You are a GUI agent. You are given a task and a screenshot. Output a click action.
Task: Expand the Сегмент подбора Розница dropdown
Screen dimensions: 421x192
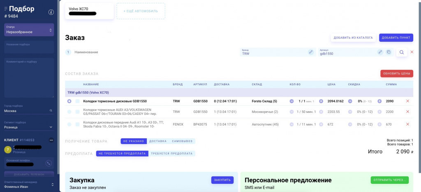29,127
